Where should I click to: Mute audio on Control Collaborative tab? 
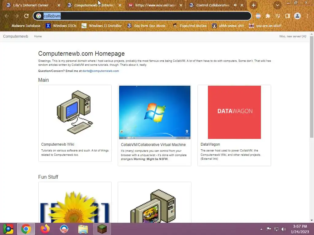(235, 5)
